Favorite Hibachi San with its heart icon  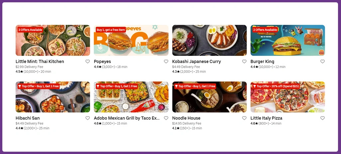87,118
